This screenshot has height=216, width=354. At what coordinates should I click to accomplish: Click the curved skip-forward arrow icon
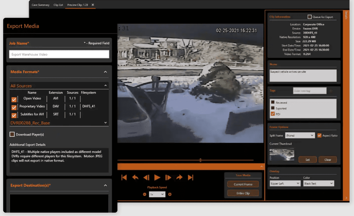(x=179, y=178)
